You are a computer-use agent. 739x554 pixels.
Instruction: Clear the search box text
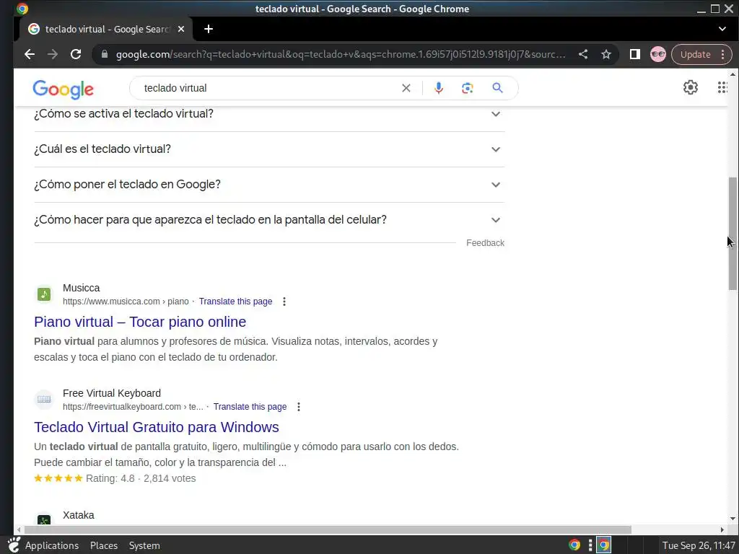pyautogui.click(x=406, y=88)
